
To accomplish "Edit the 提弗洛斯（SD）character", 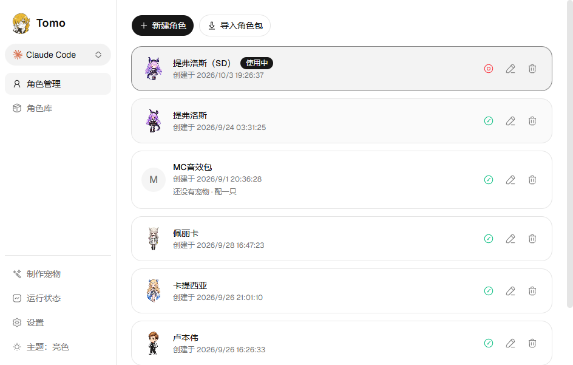I will click(x=510, y=69).
